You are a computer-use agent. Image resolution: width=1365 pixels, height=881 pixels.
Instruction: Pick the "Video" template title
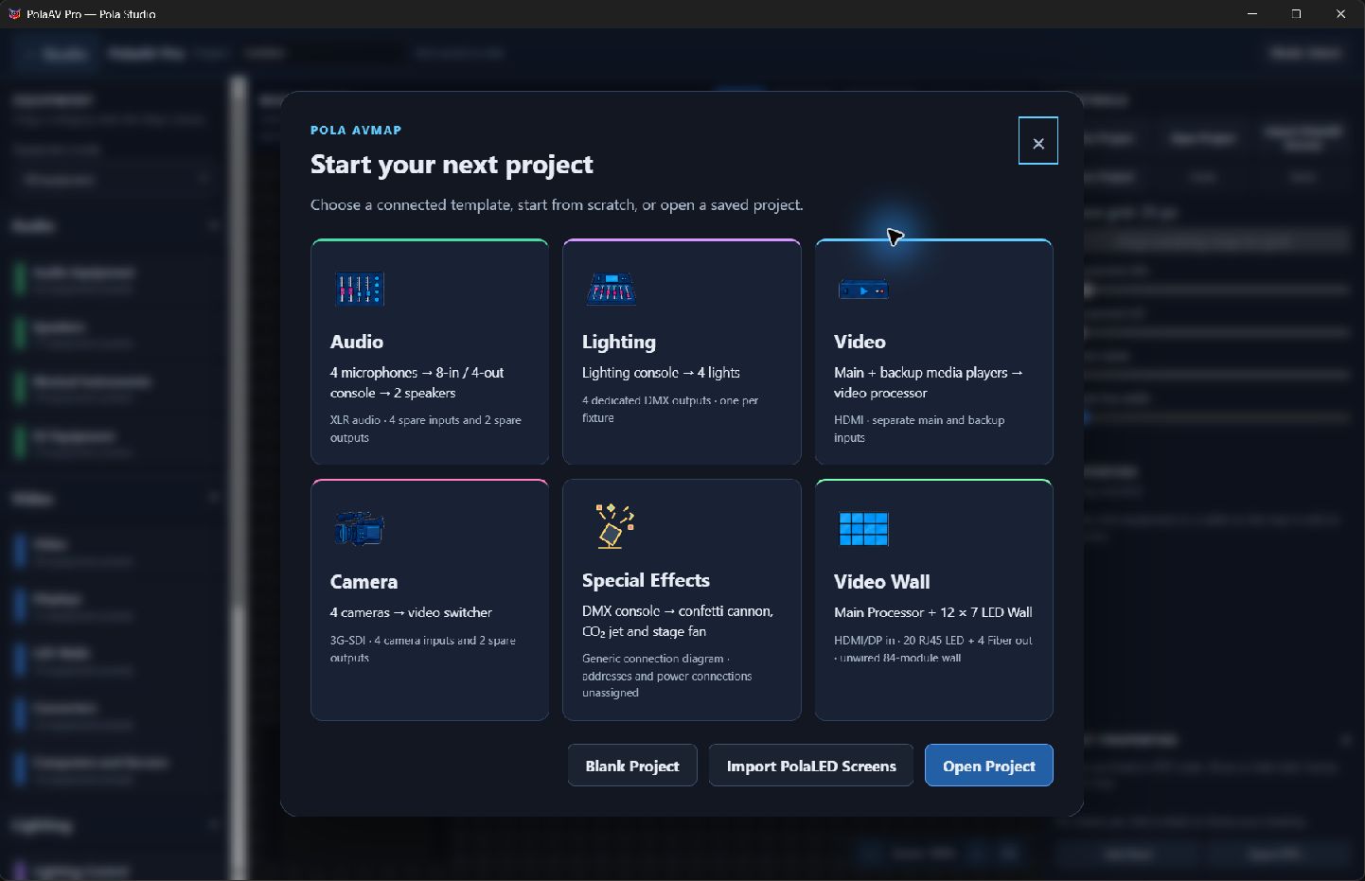point(860,342)
